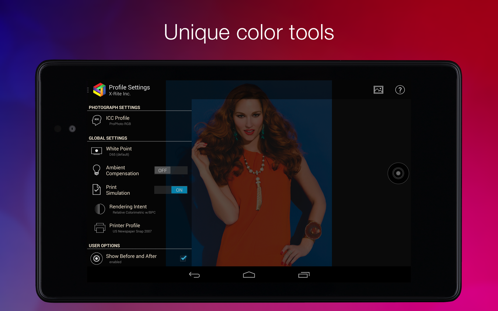Tap the X-Rite colorful cube logo
Screen dimensions: 498x311
click(x=99, y=90)
